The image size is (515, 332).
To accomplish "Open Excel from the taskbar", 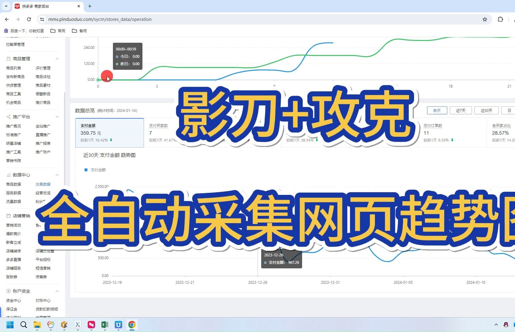I will pyautogui.click(x=105, y=325).
